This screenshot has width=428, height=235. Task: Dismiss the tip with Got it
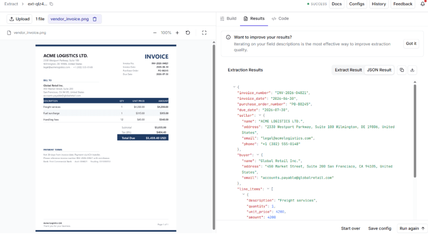pos(411,44)
